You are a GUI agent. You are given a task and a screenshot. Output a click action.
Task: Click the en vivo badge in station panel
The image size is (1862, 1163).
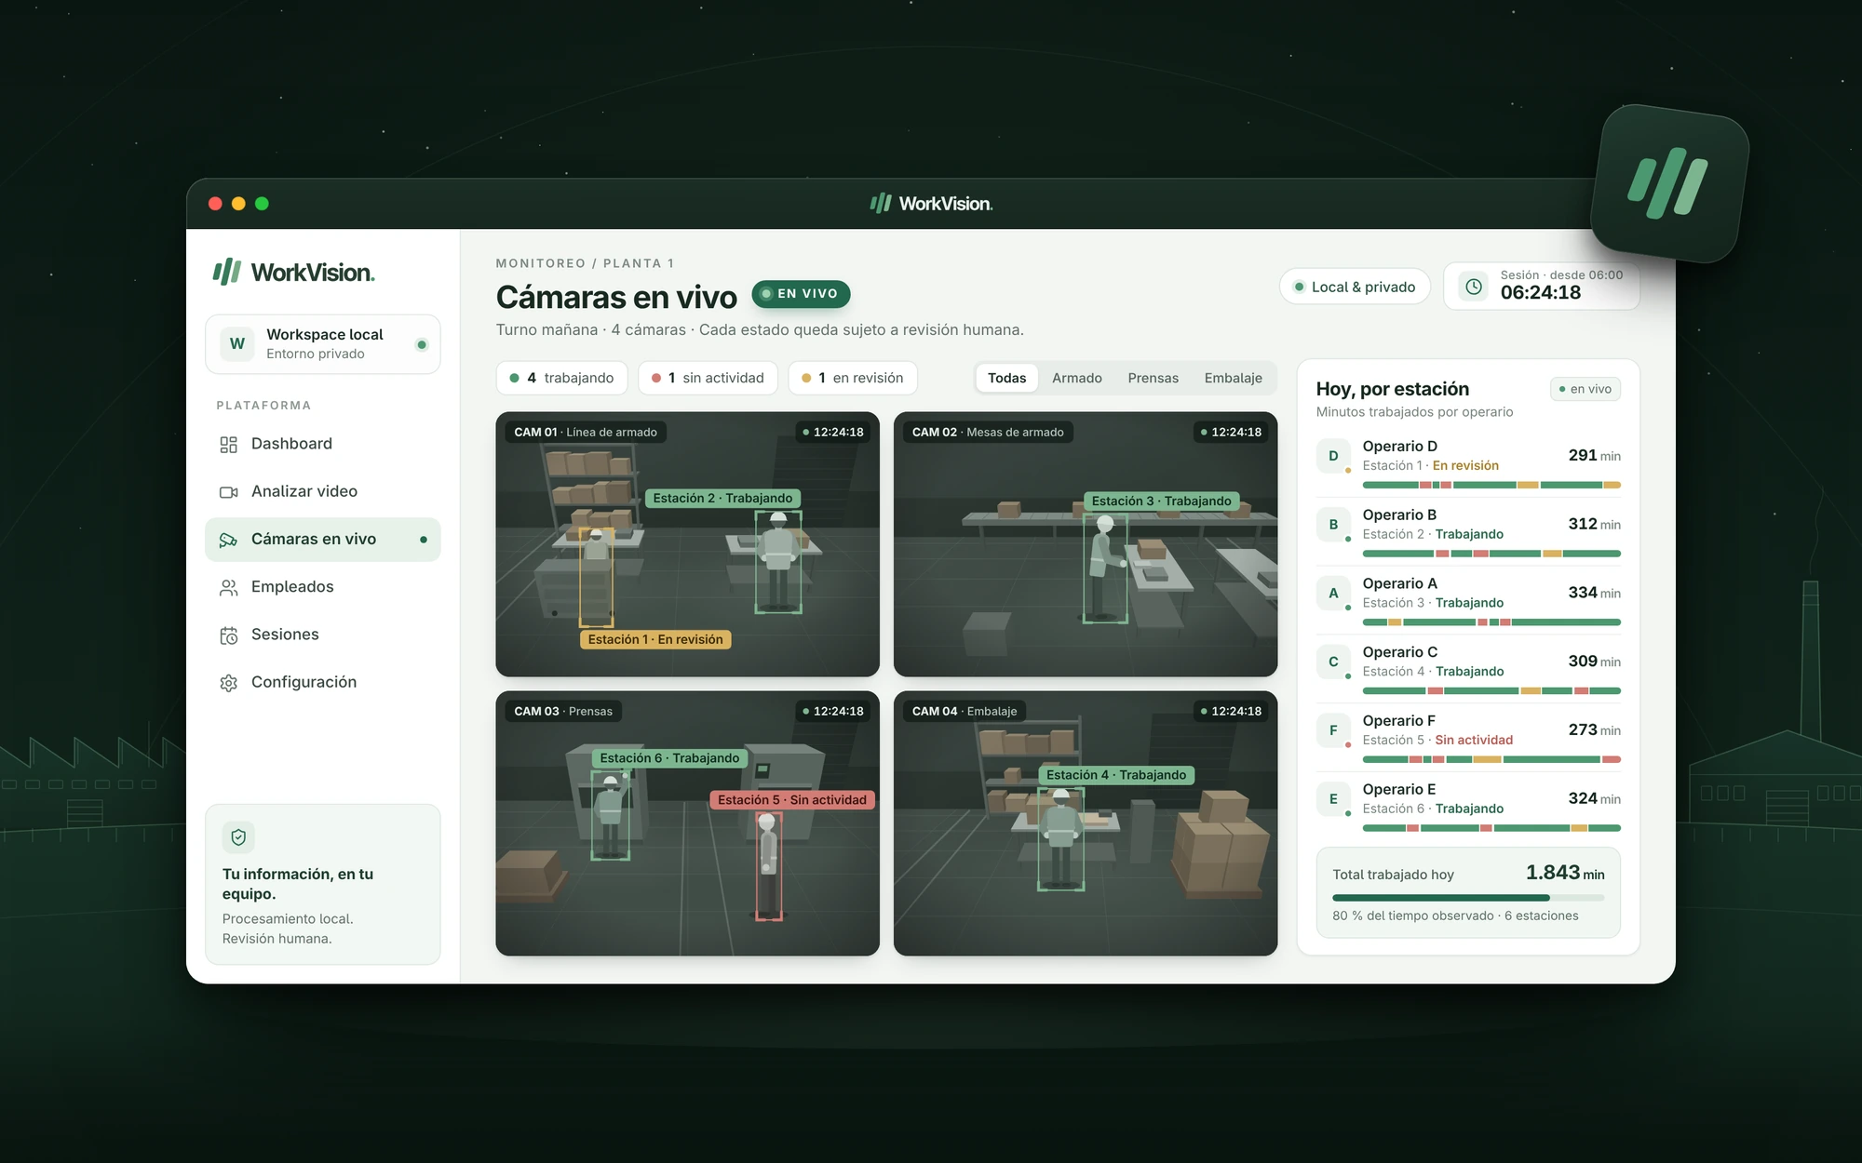pyautogui.click(x=1585, y=389)
